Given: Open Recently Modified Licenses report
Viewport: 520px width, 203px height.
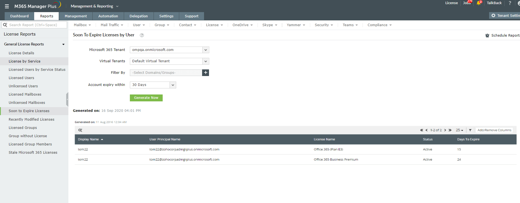Looking at the screenshot, I should [31, 120].
